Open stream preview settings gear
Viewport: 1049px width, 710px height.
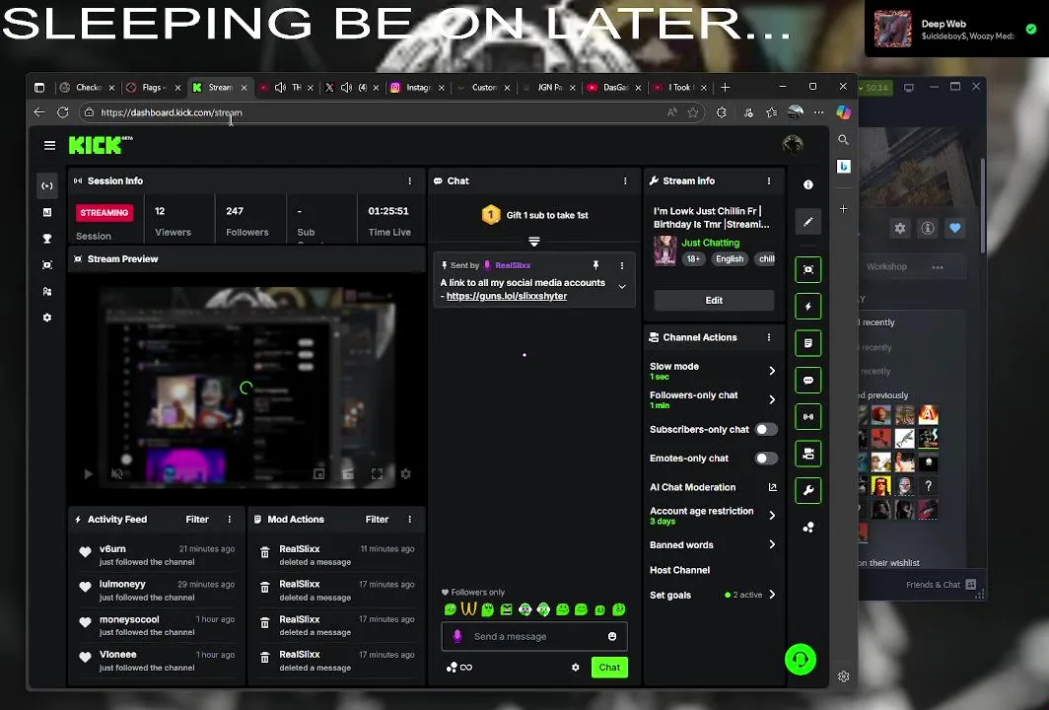tap(405, 473)
